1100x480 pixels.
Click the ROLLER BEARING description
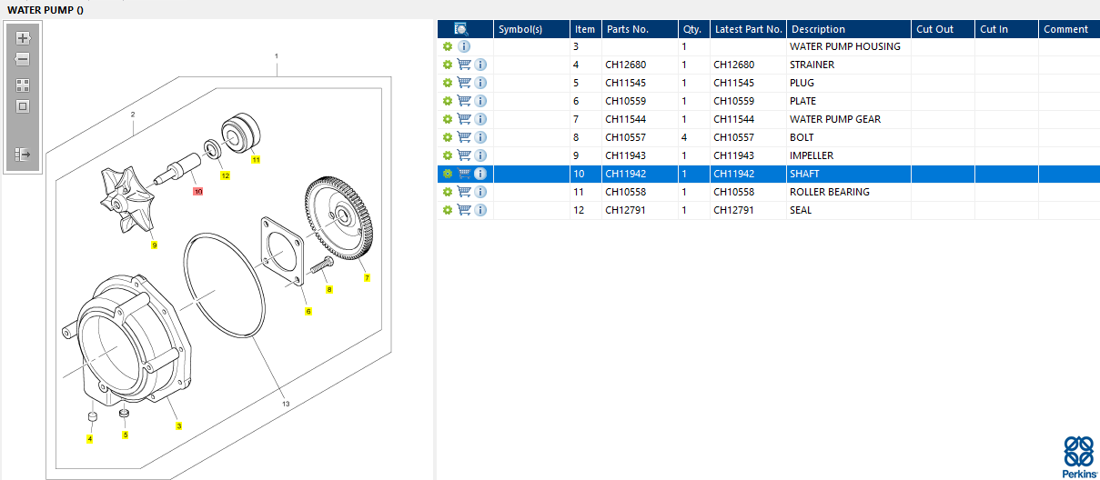click(x=830, y=192)
